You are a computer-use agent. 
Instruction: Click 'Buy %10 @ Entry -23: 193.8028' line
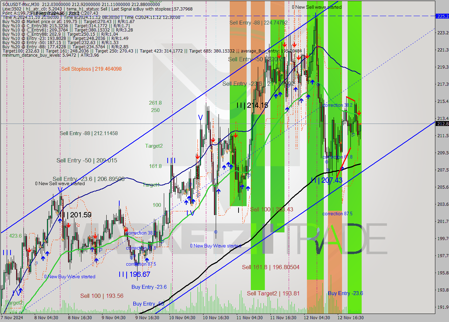coord(65,38)
